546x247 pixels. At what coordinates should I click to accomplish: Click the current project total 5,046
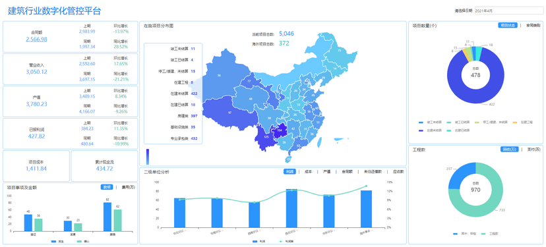pos(287,34)
